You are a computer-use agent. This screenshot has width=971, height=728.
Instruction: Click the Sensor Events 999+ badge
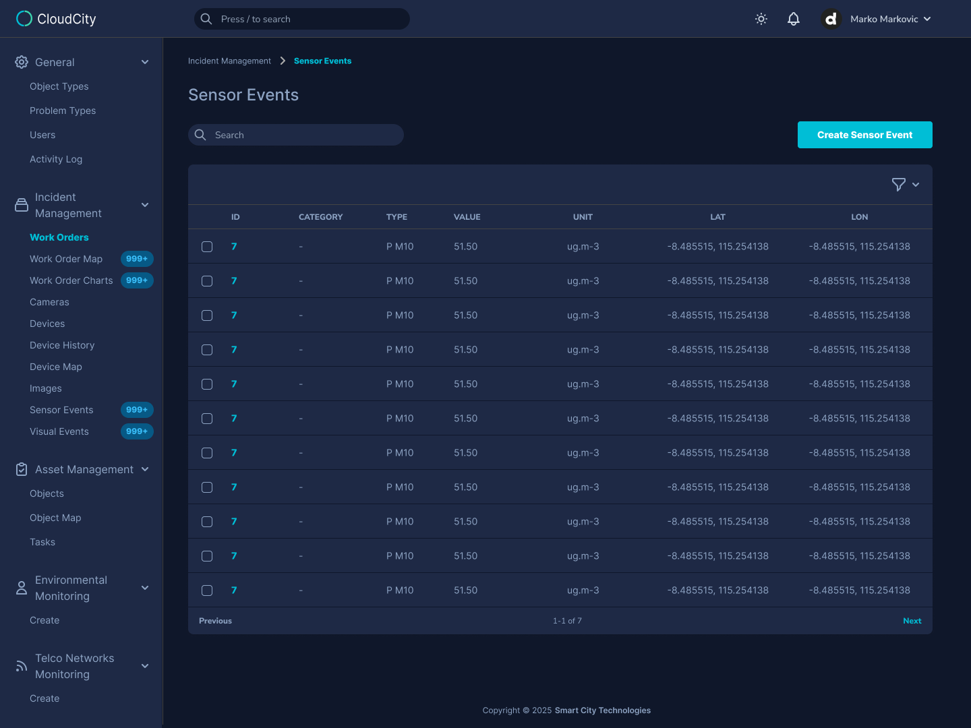click(x=137, y=409)
